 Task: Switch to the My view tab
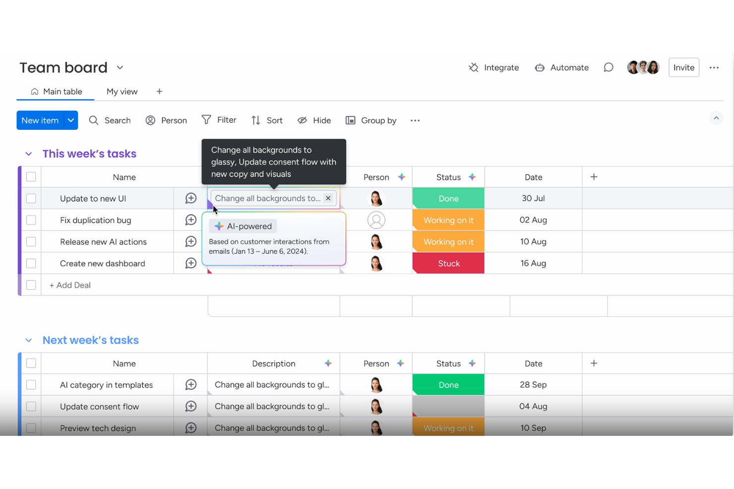pos(122,91)
